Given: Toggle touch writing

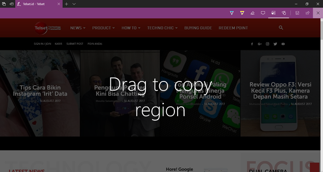Looking at the screenshot, I should tap(284, 13).
